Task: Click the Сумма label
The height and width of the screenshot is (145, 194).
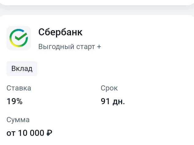Action: [18, 120]
